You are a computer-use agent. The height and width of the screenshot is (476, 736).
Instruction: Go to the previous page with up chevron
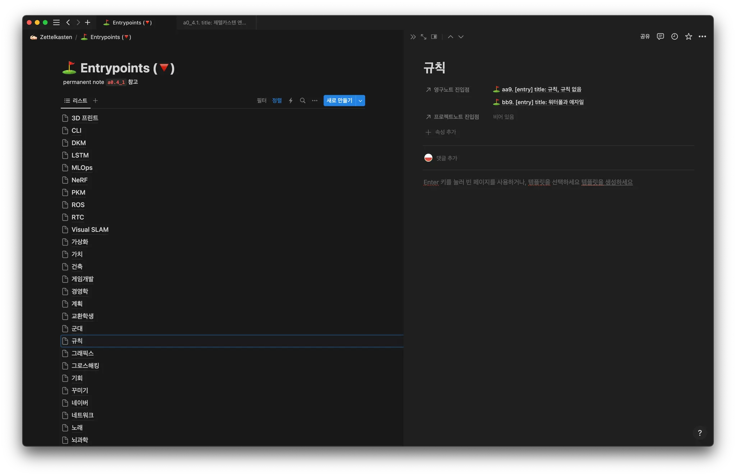tap(450, 37)
